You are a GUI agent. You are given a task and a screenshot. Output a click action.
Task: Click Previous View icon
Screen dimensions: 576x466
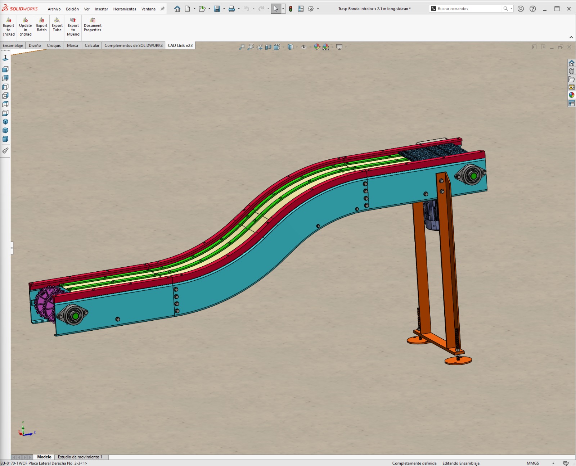click(260, 47)
